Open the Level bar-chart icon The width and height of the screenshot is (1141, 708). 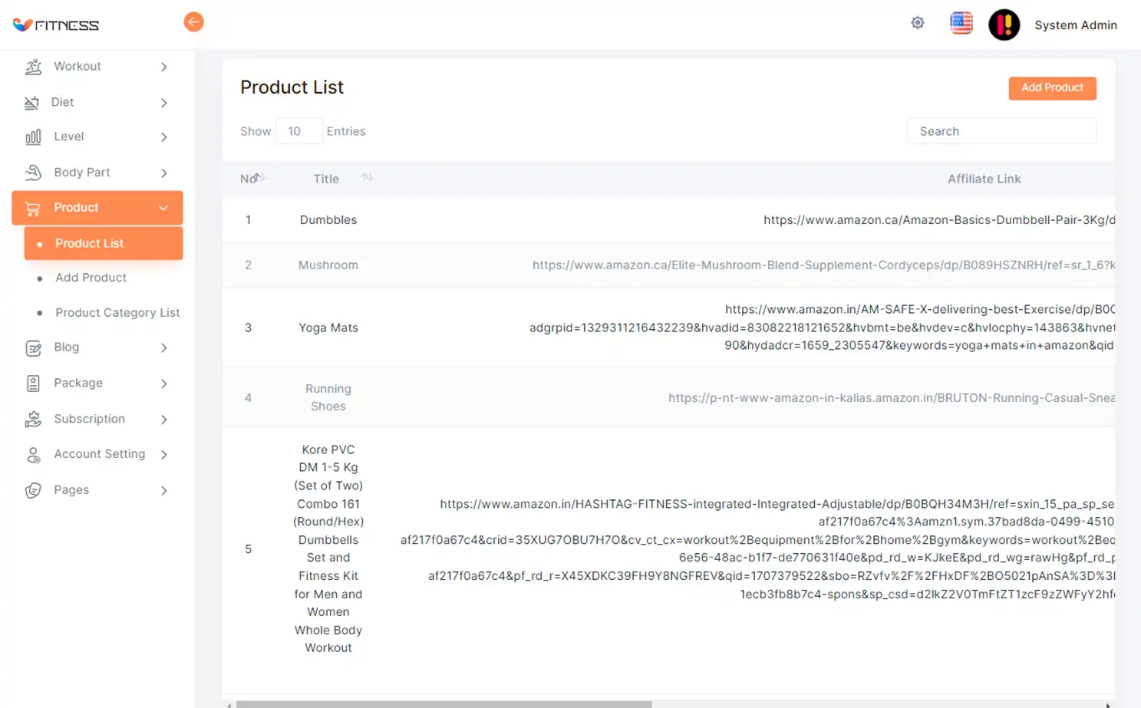coord(33,137)
